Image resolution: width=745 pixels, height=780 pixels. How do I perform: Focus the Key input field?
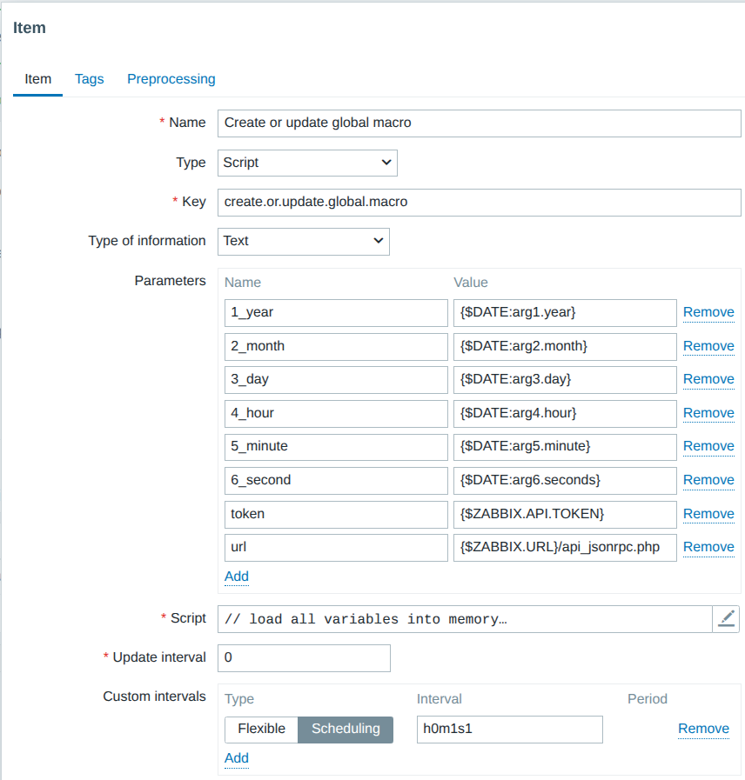pyautogui.click(x=479, y=202)
